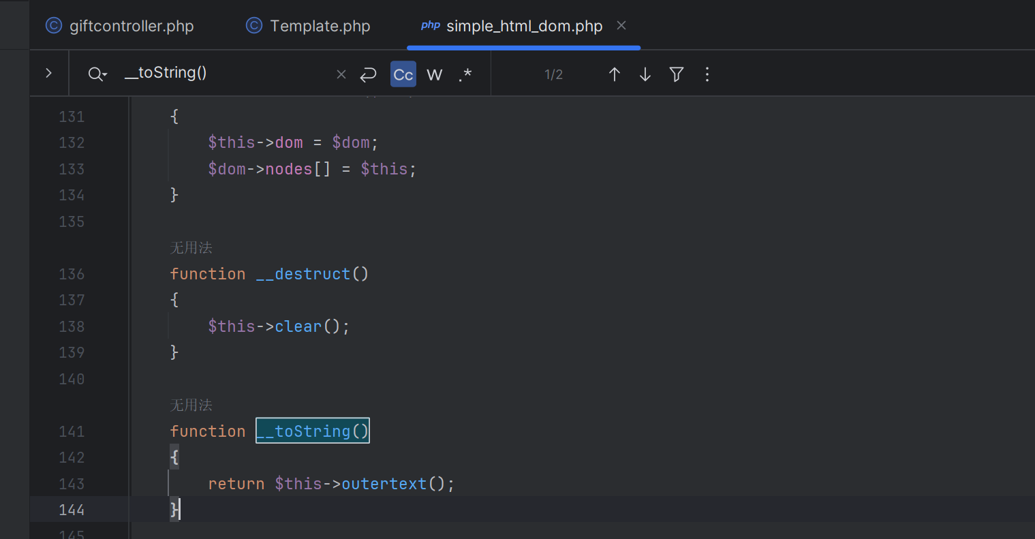The height and width of the screenshot is (539, 1035).
Task: Click the function keyword on line 136
Action: (208, 274)
